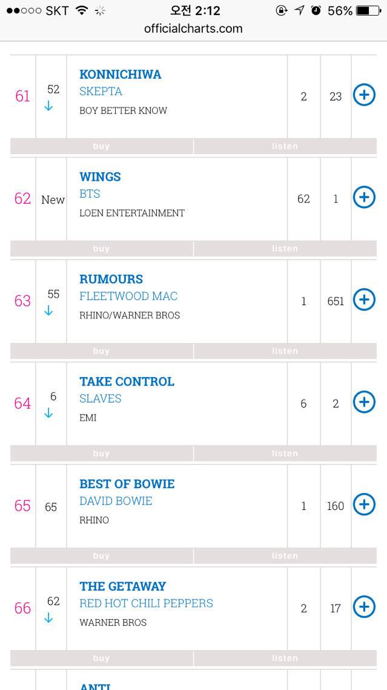Open Fleetwood Mac artist link

pos(128,296)
